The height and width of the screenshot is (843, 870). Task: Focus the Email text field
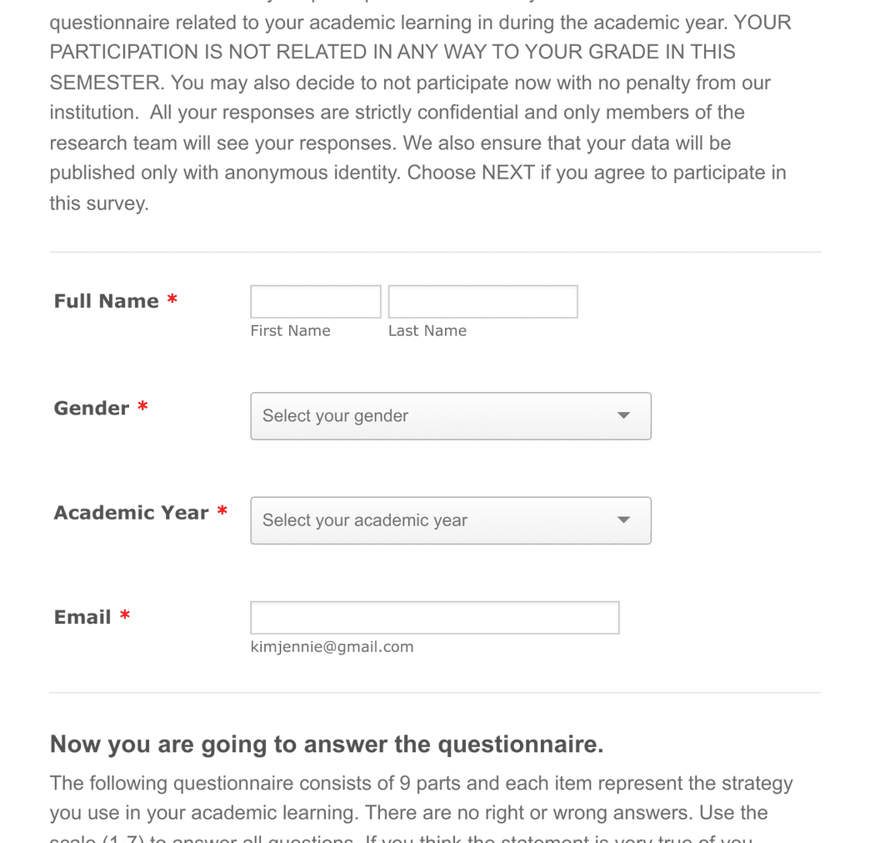(434, 618)
